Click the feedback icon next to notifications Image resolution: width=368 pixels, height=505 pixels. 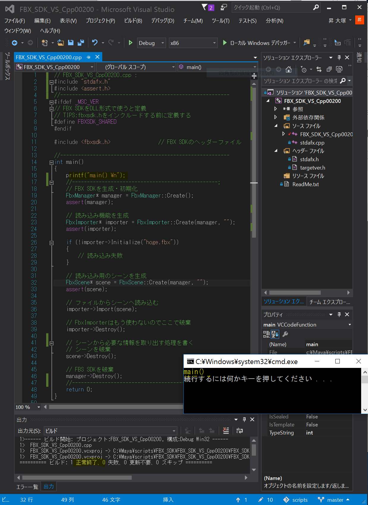224,7
